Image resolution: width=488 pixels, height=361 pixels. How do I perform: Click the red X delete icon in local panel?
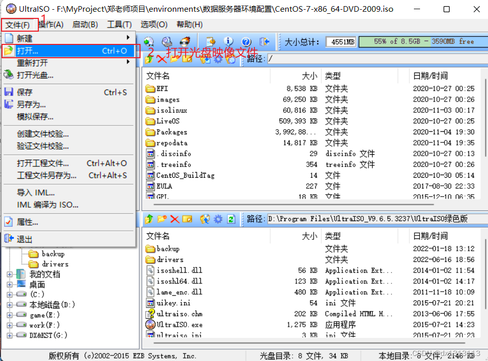[x=174, y=220]
